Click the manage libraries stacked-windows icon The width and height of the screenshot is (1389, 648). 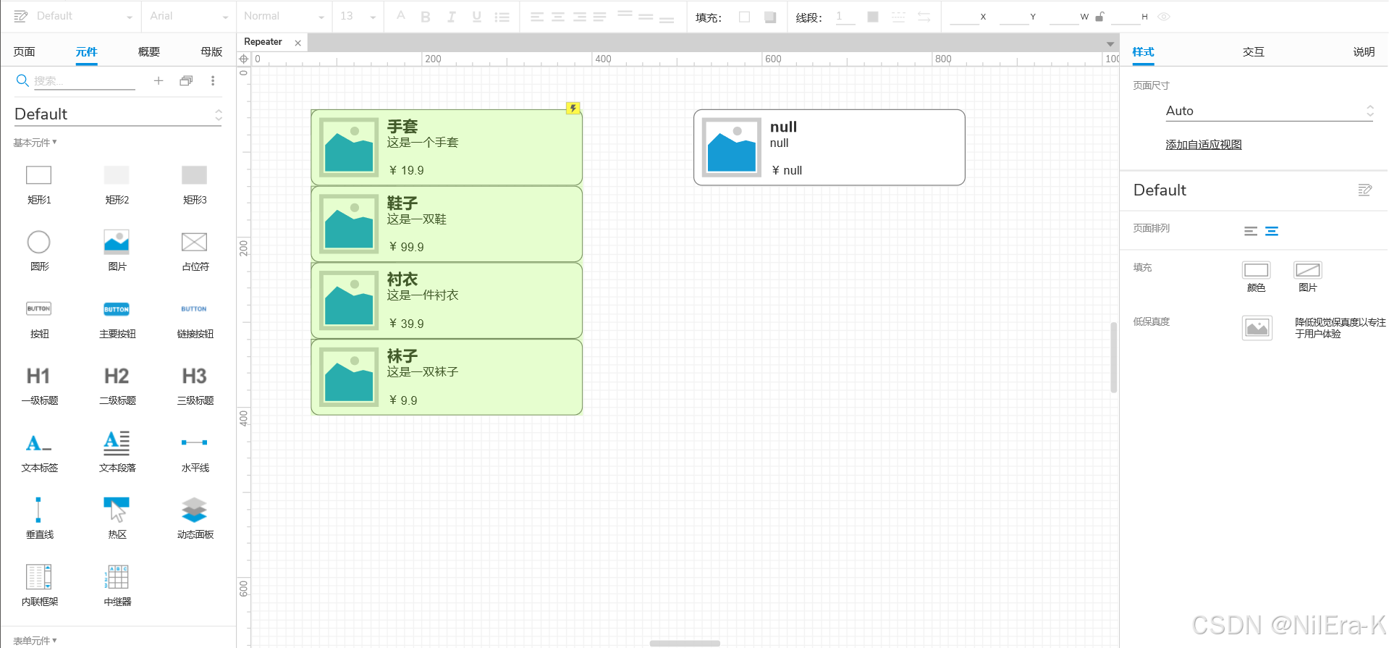click(x=186, y=80)
